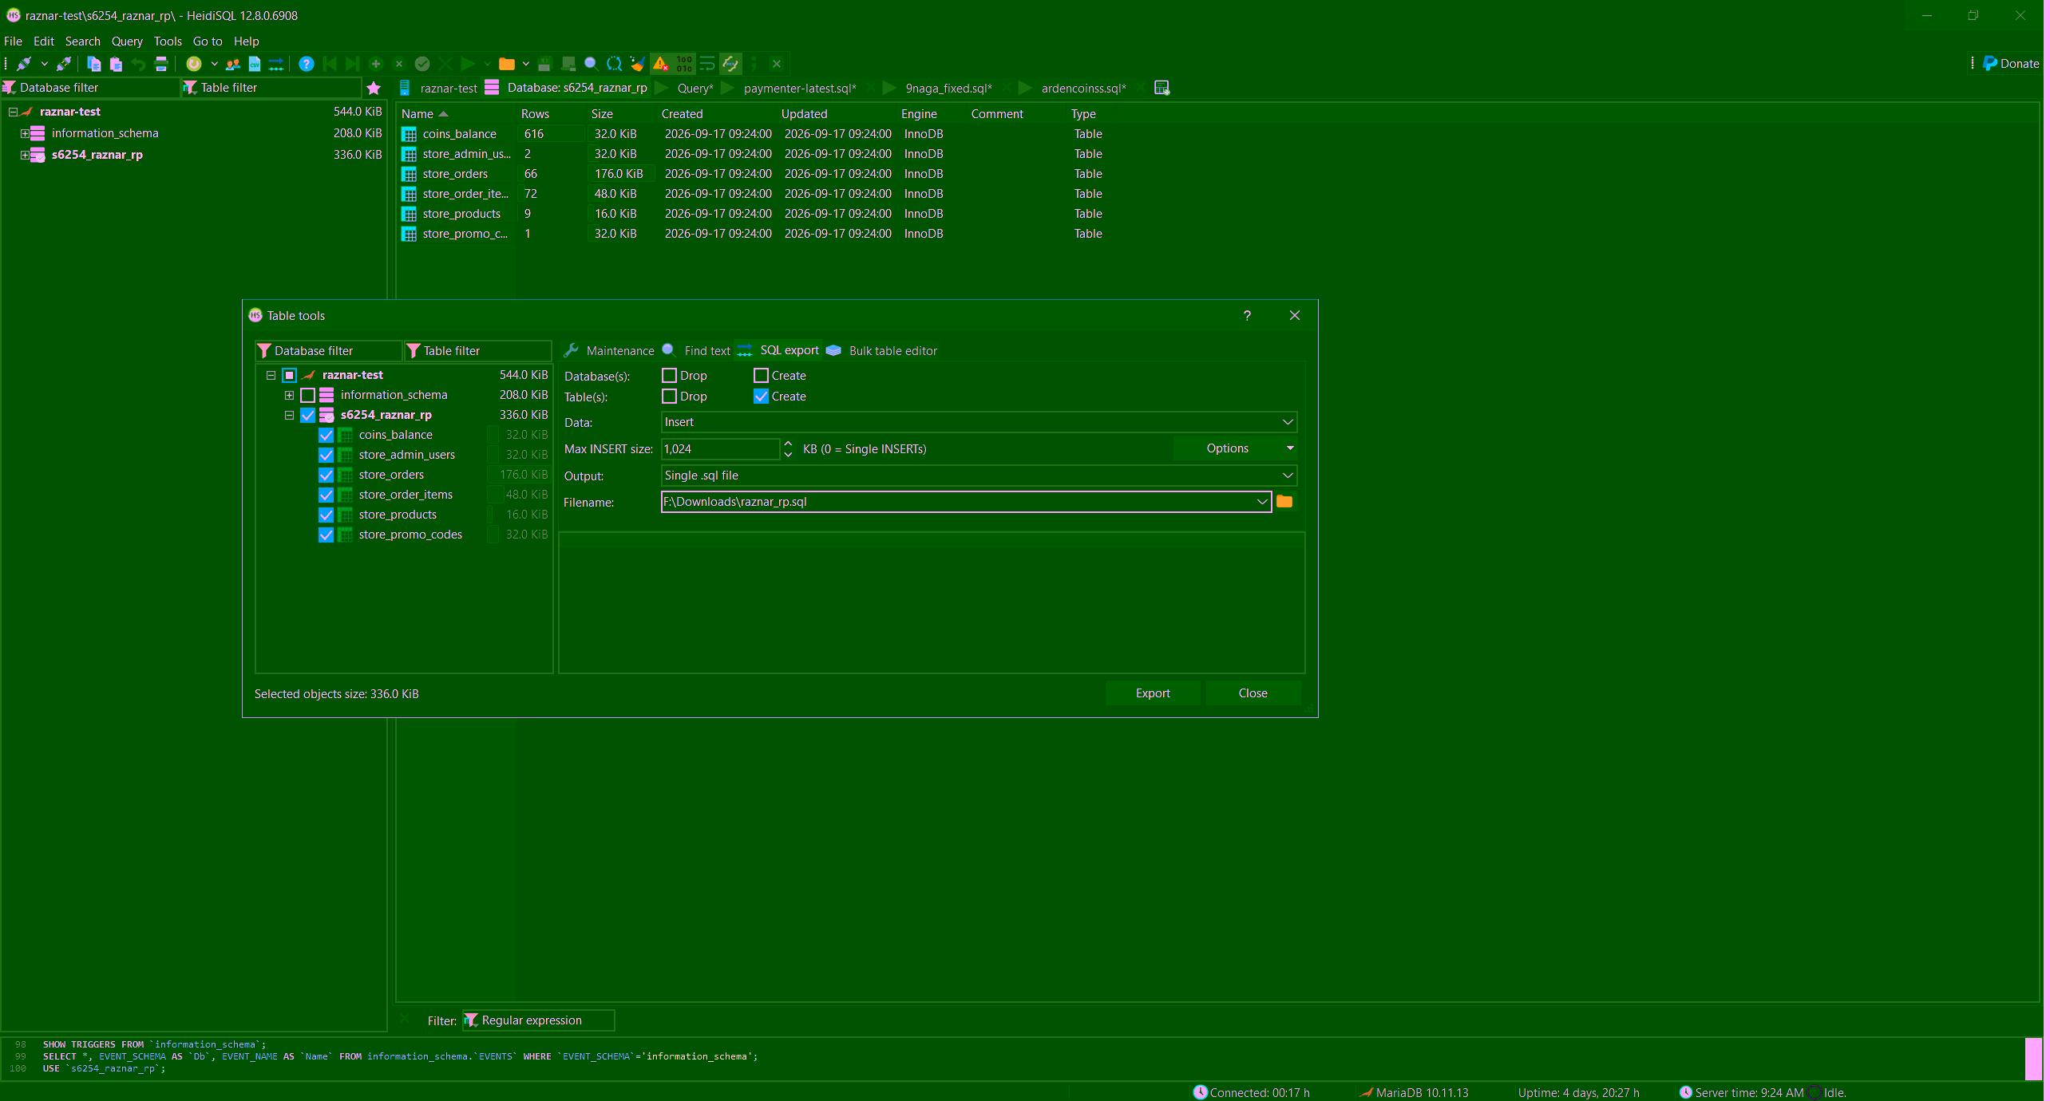The width and height of the screenshot is (2050, 1101).
Task: Click the Copy icon in main toolbar
Action: tap(94, 64)
